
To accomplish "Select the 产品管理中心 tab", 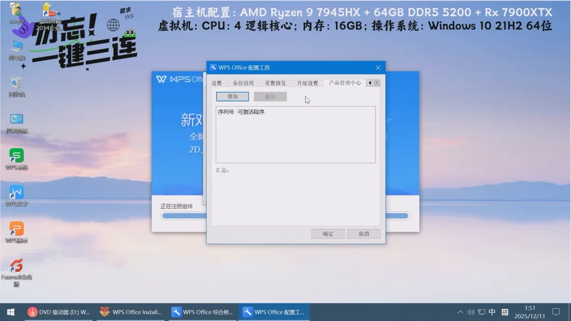I will point(345,83).
